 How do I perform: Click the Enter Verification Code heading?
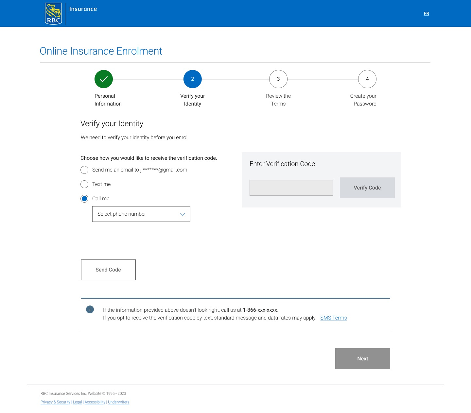(282, 164)
